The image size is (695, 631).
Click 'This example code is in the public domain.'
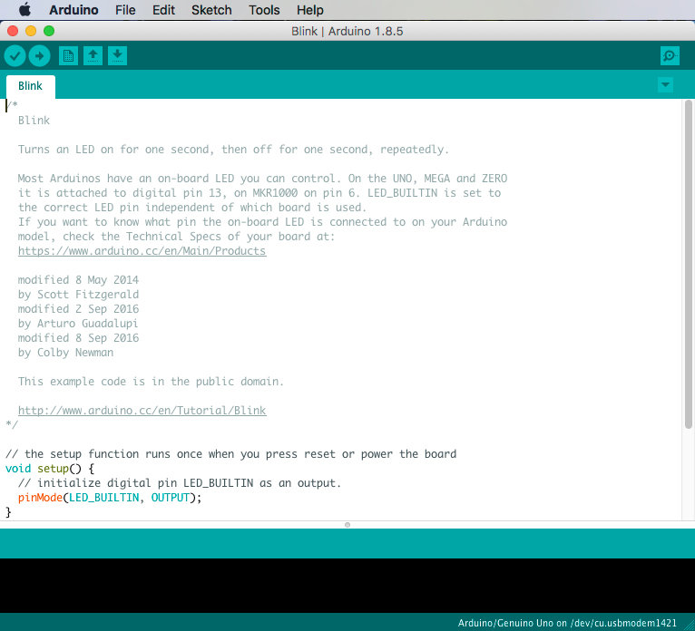pyautogui.click(x=151, y=382)
